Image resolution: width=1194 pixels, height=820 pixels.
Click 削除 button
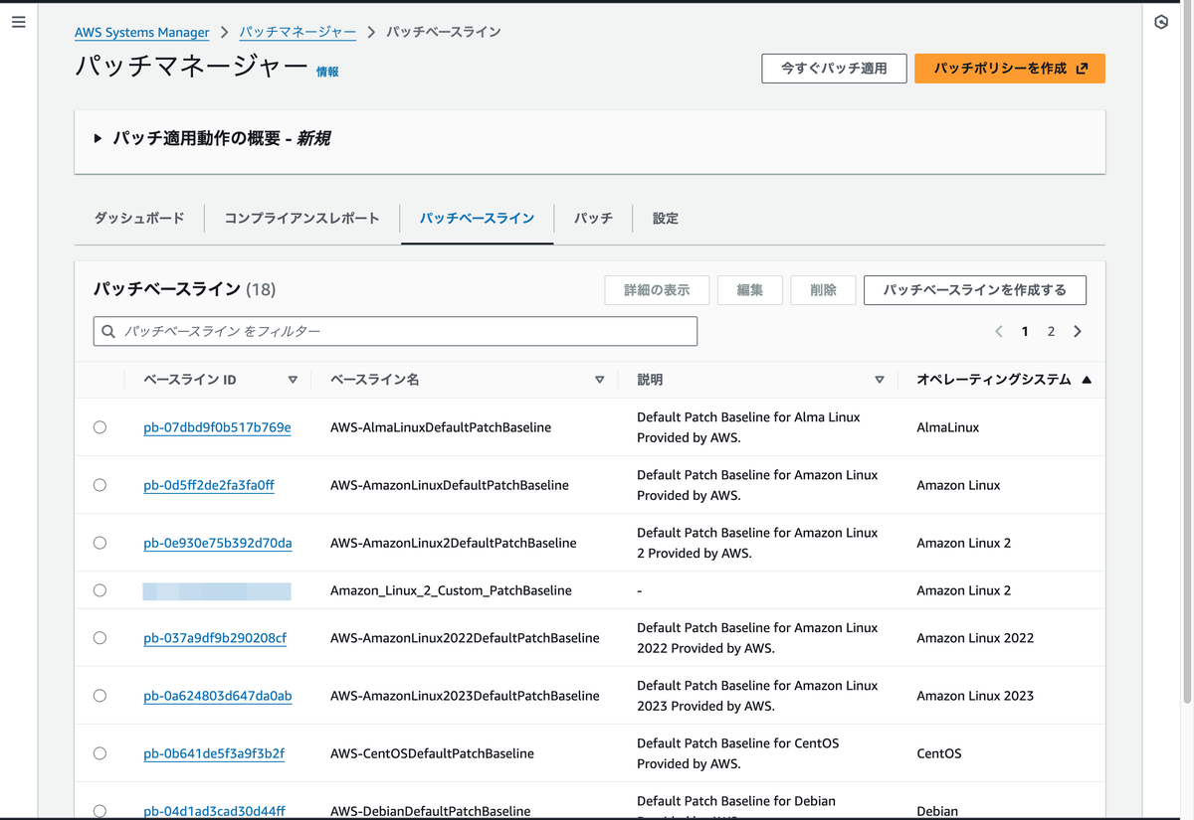pyautogui.click(x=824, y=290)
